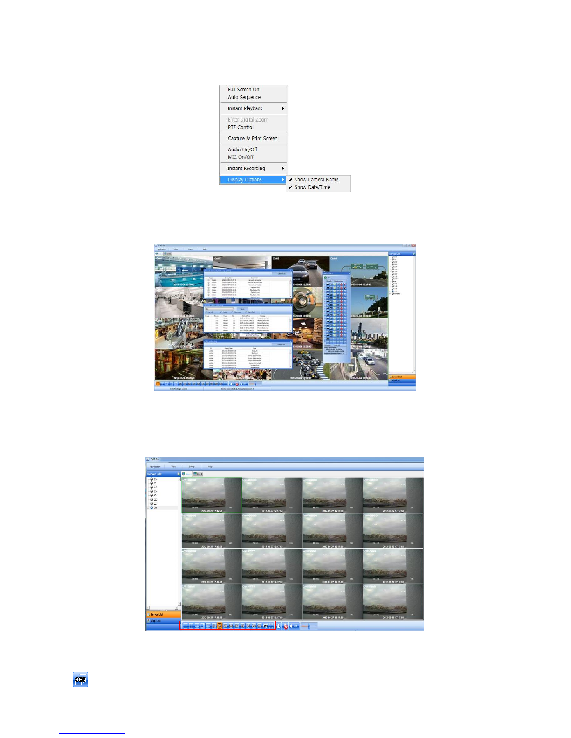Expand server 235 node in 16-camera window tree
Image resolution: width=571 pixels, height=738 pixels.
[148, 508]
